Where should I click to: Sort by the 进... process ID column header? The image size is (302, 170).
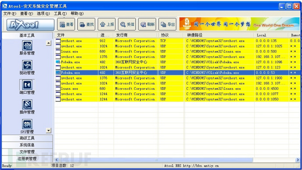click(x=106, y=35)
